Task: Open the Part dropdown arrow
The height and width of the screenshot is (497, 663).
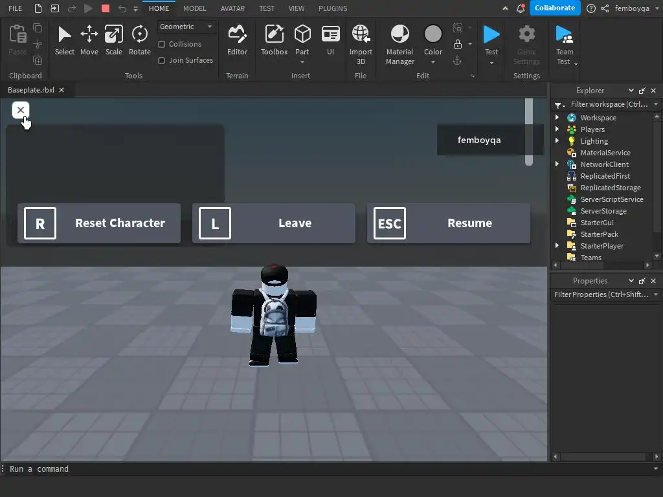Action: point(302,63)
